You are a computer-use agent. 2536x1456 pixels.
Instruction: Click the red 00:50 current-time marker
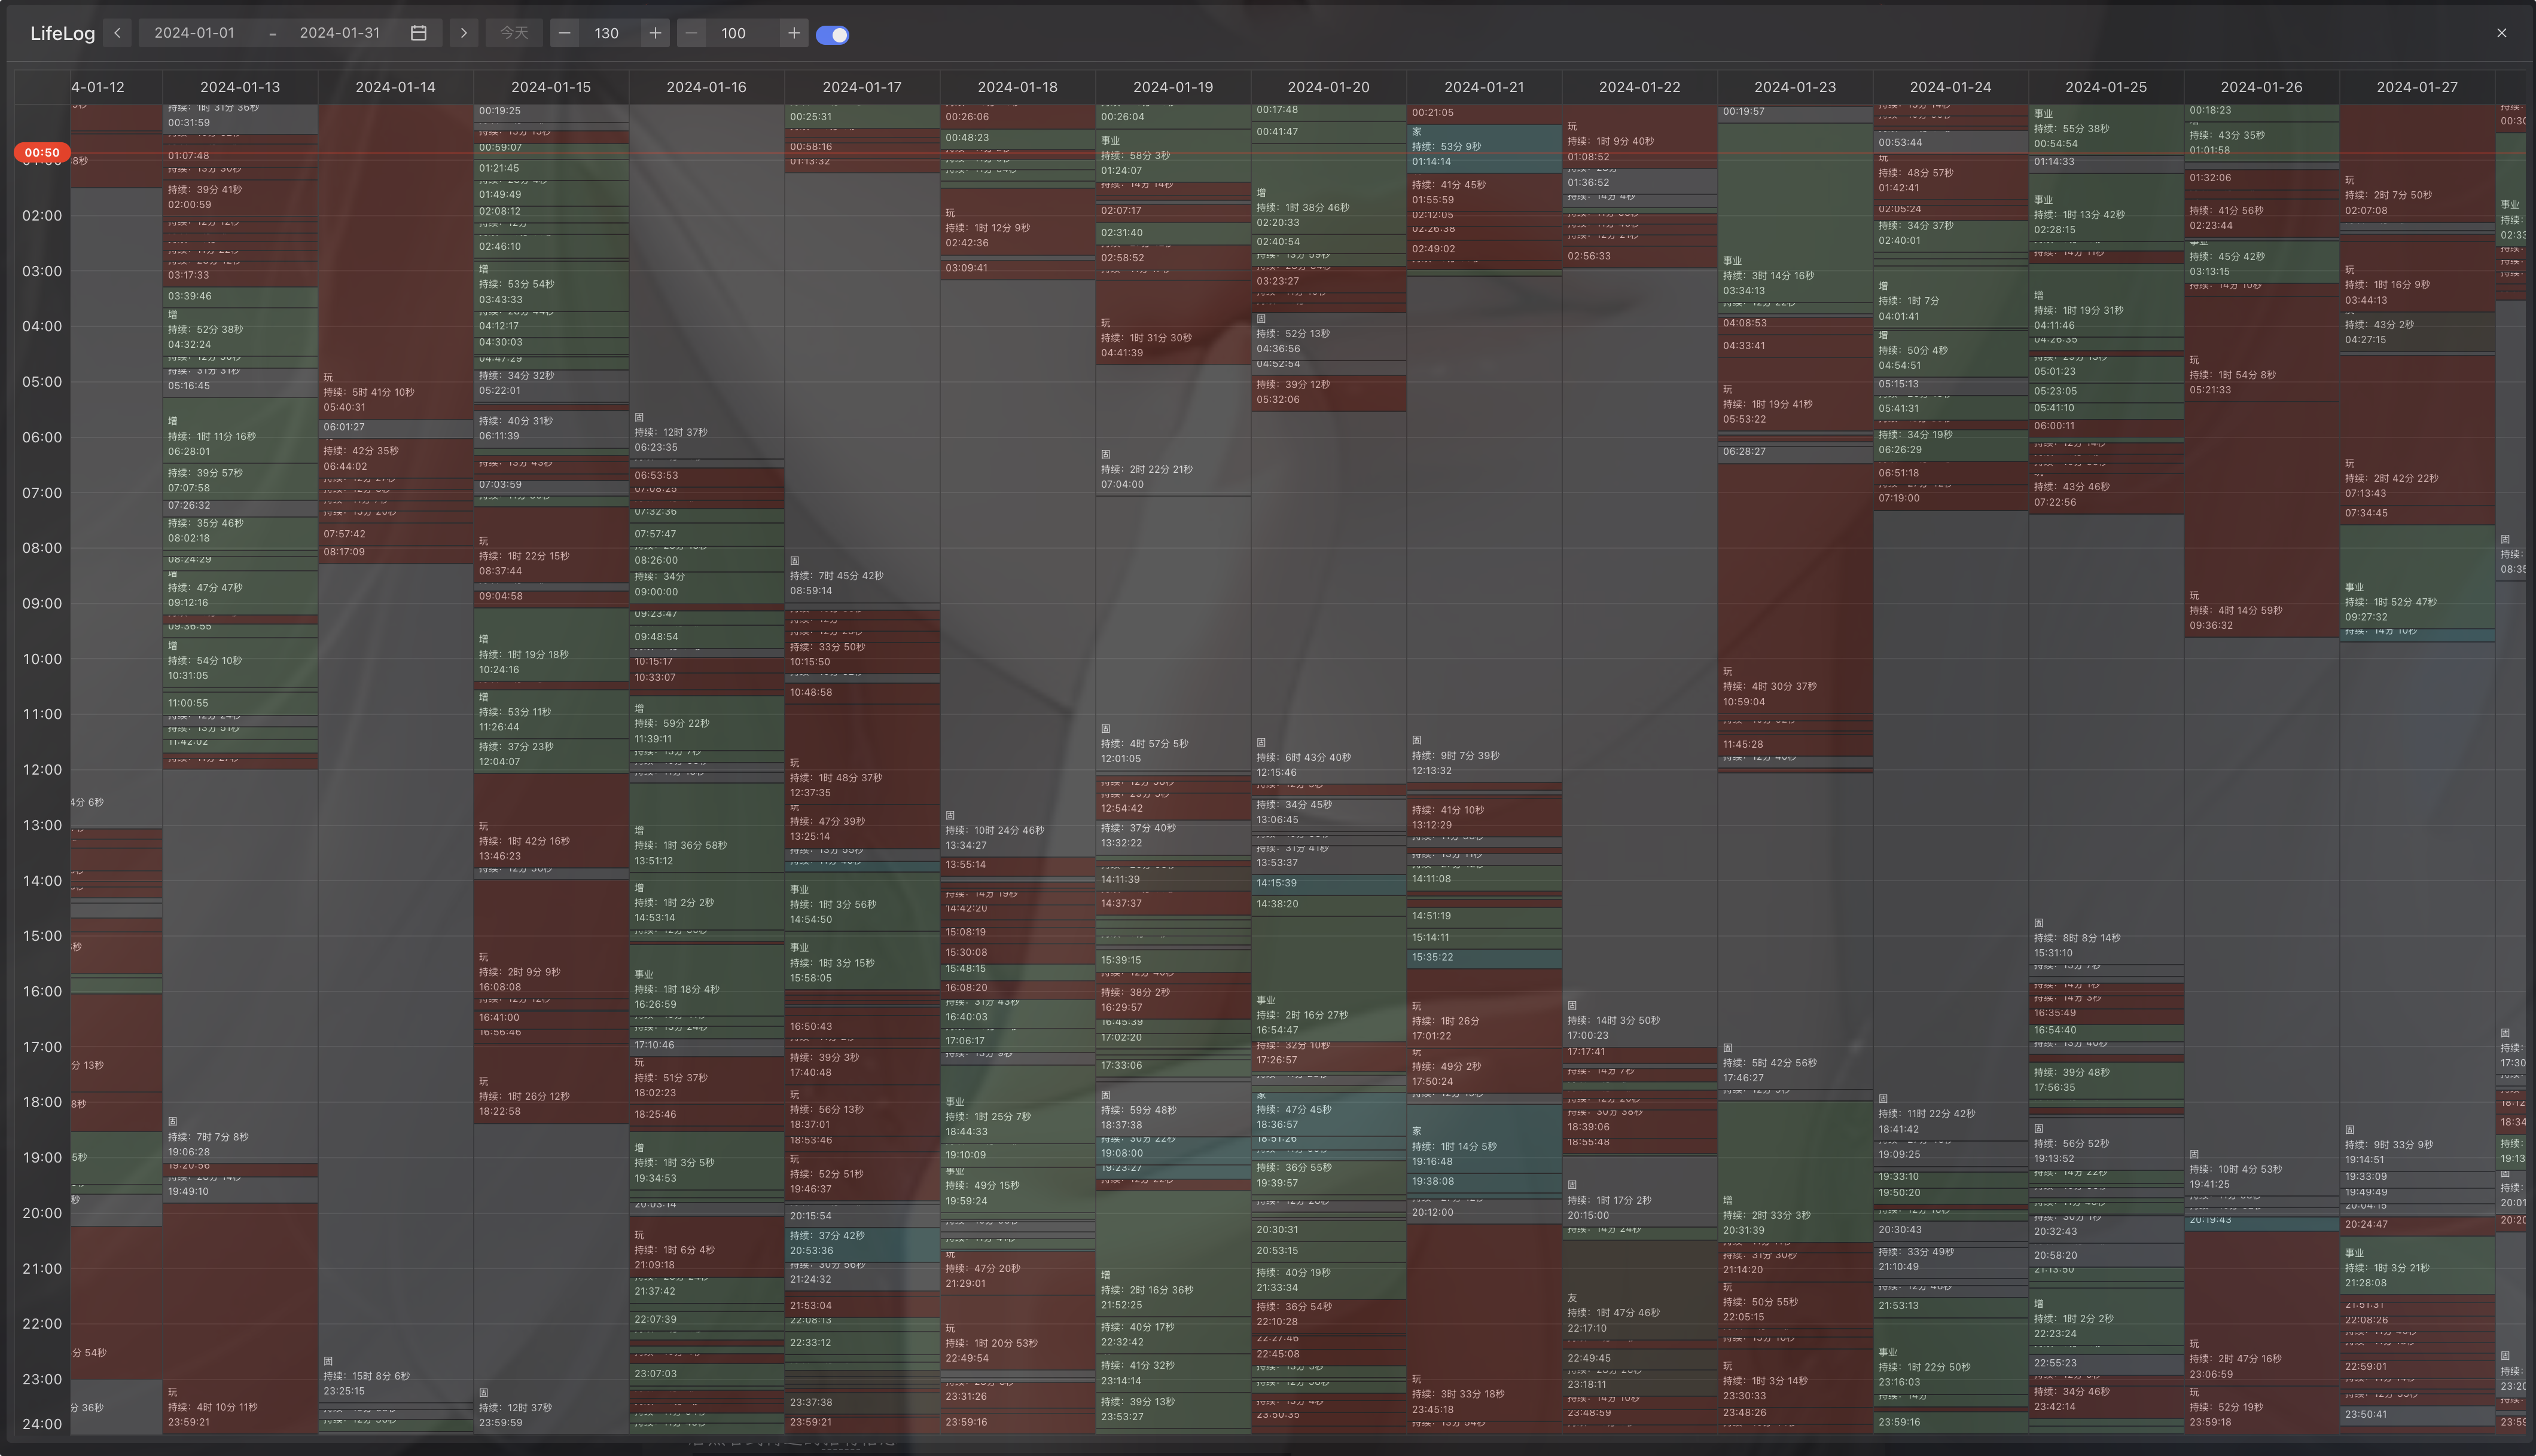tap(42, 153)
